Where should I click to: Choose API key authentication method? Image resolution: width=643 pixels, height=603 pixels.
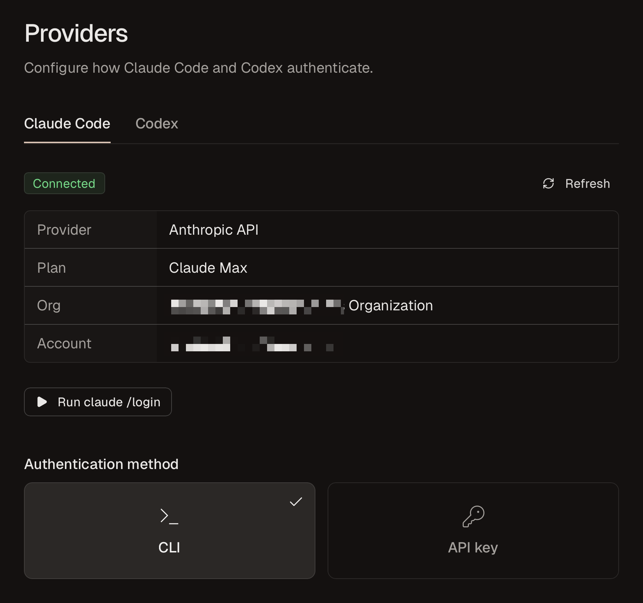pos(473,531)
